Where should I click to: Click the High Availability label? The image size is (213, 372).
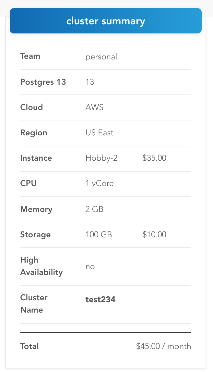[x=41, y=266]
